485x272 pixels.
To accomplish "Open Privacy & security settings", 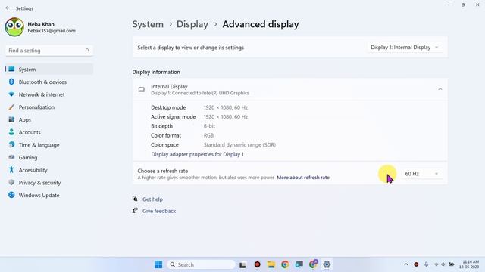I will click(x=49, y=183).
